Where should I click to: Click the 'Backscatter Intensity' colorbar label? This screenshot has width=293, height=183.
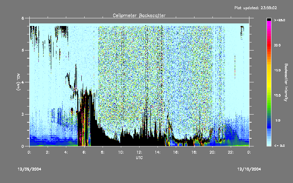(x=286, y=82)
